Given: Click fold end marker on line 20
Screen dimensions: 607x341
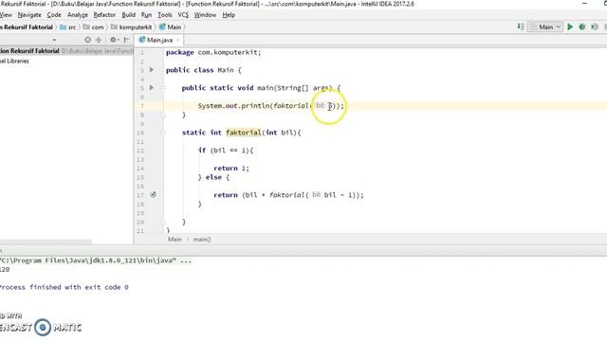Looking at the screenshot, I should click(x=163, y=222).
